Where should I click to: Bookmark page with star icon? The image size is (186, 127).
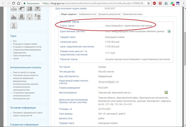[x=148, y=3]
